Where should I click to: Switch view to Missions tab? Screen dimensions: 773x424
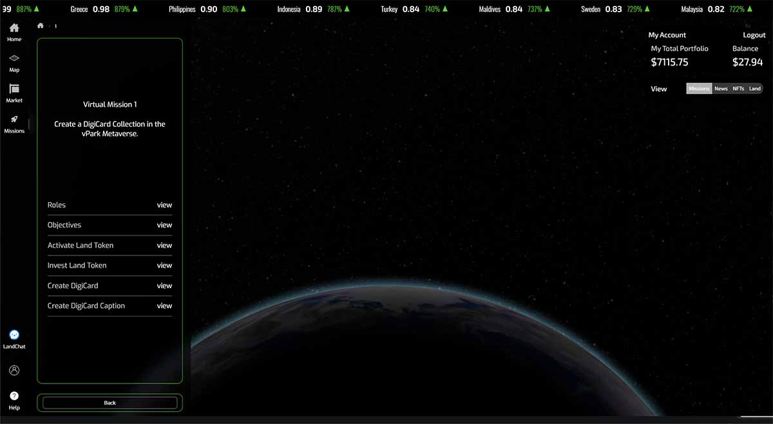(699, 89)
